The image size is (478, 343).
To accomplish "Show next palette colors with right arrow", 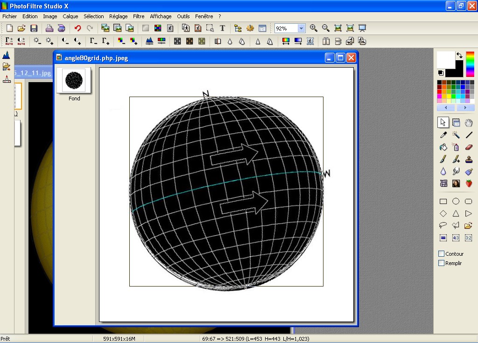I will click(465, 108).
